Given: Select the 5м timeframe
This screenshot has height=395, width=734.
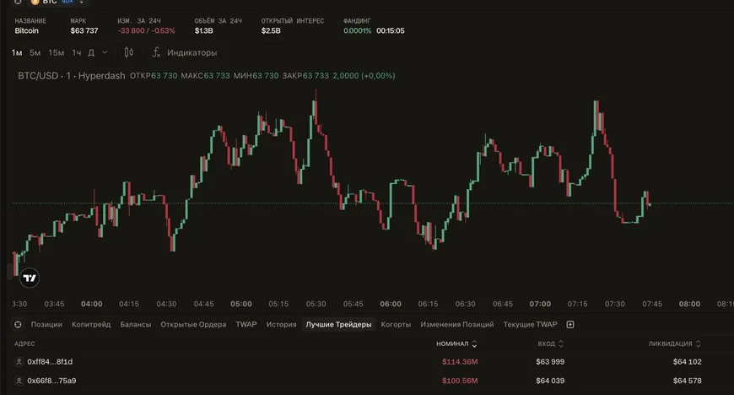Looking at the screenshot, I should (35, 52).
